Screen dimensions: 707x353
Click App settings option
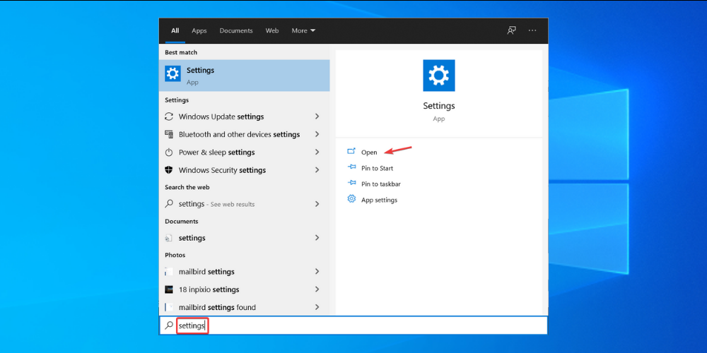point(379,200)
